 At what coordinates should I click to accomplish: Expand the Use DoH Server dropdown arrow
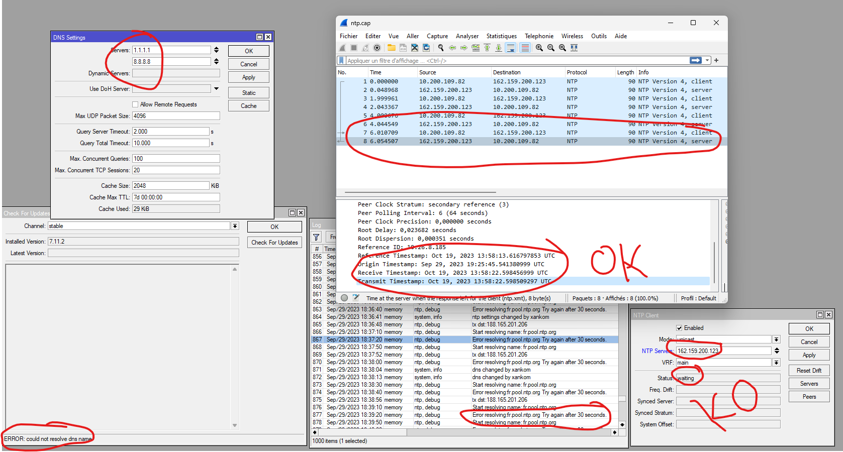216,89
